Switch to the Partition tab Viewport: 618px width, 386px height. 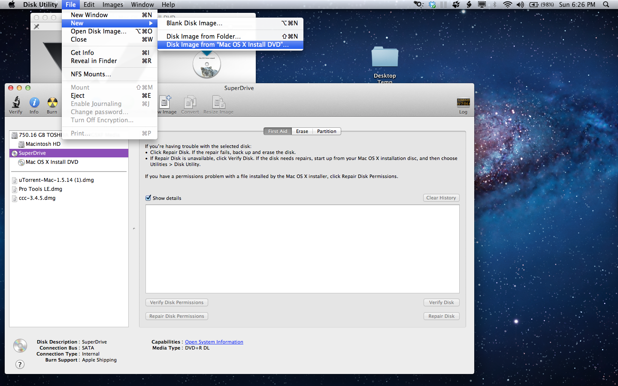pos(327,131)
